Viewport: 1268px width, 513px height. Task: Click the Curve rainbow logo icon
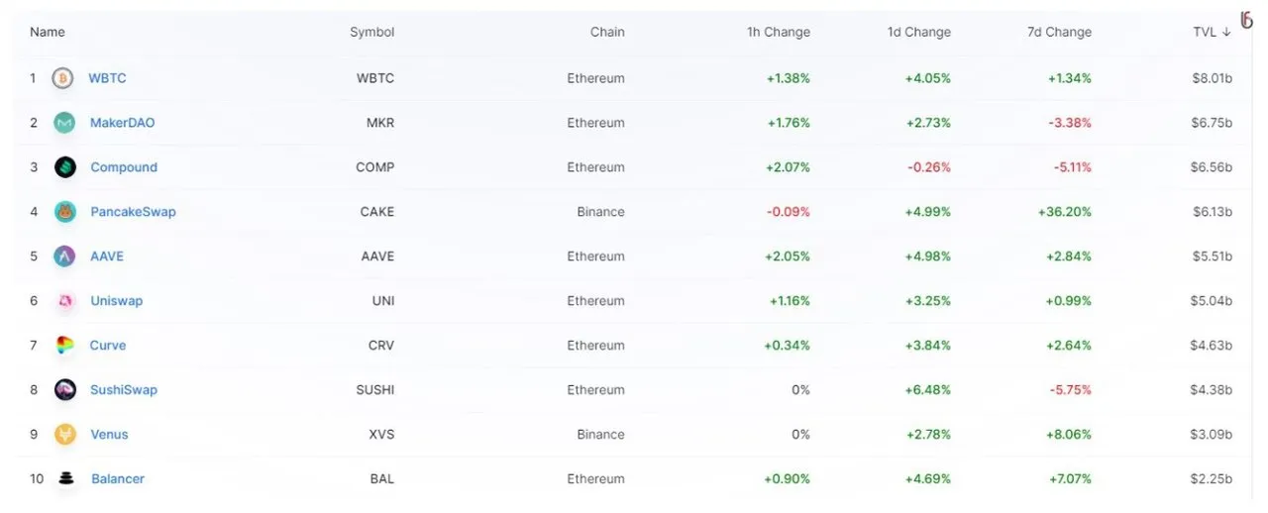pos(64,346)
